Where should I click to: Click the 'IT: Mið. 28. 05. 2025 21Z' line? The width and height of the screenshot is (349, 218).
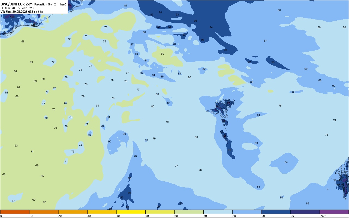[x=17, y=8]
